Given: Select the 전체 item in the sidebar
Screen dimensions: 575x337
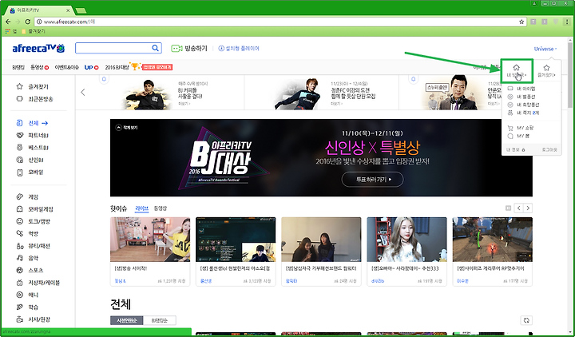Looking at the screenshot, I should (33, 123).
